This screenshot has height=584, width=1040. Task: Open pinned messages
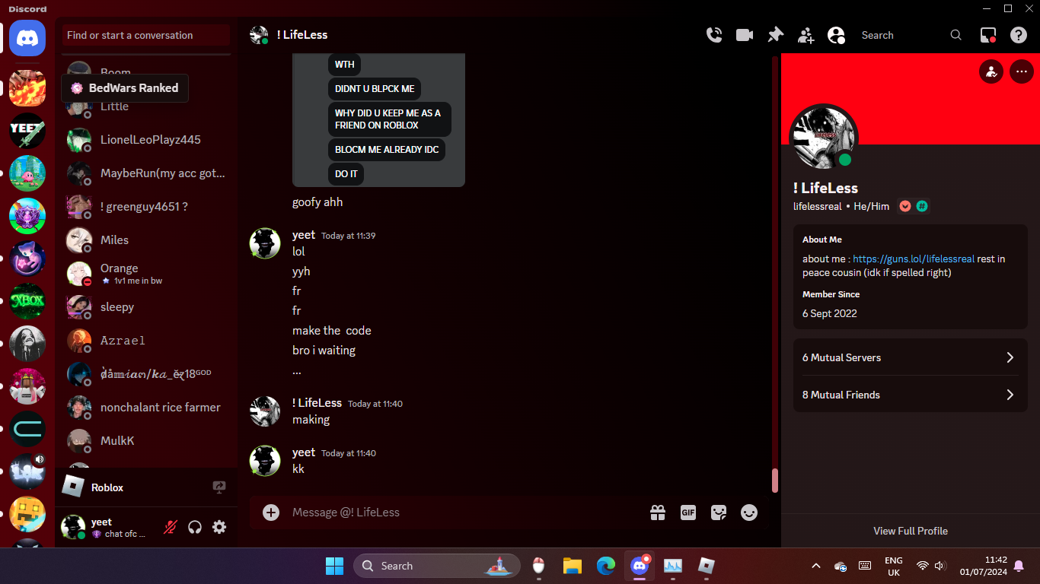point(775,35)
